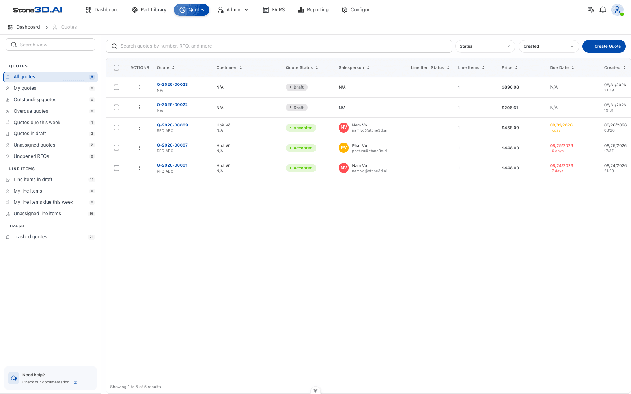Click the Search View field
The image size is (631, 394).
coord(50,45)
